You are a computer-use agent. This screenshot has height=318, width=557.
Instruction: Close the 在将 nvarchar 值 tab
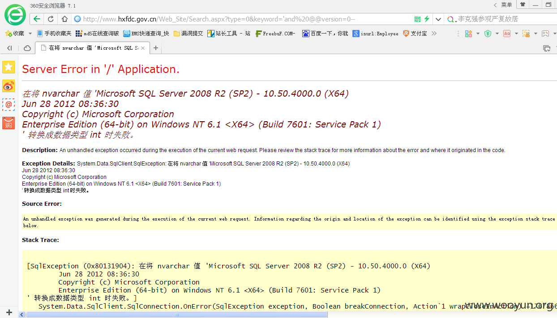coord(143,48)
